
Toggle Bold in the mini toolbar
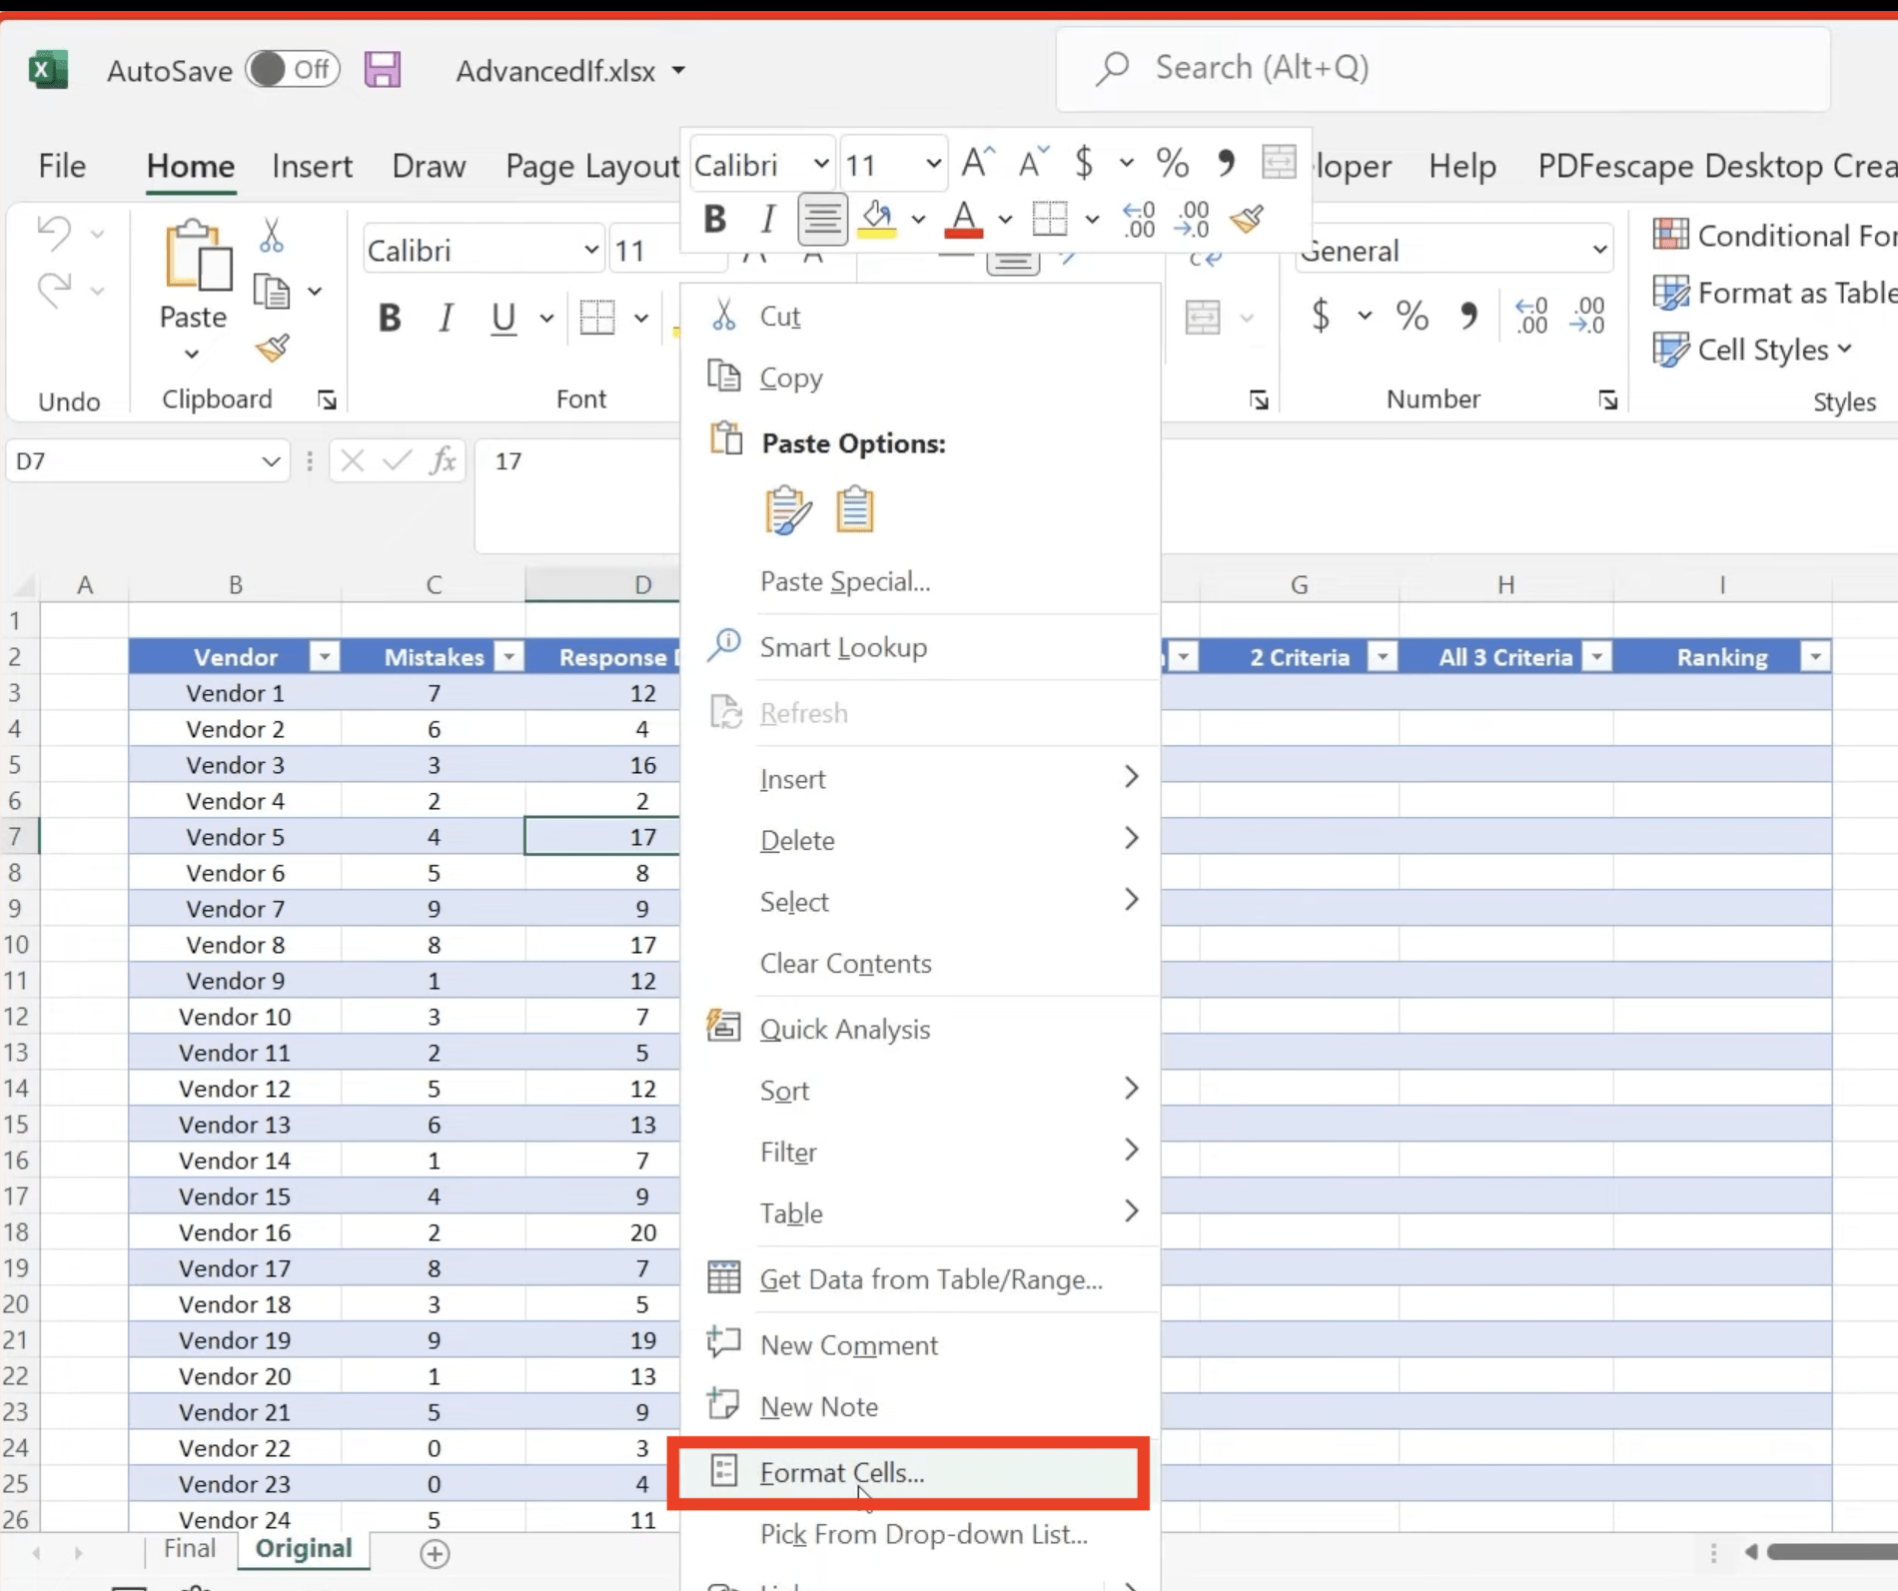(x=715, y=219)
